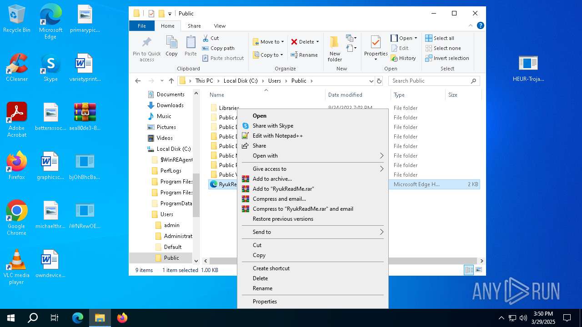Switch to Large icons view in status bar
Image resolution: width=582 pixels, height=327 pixels.
[478, 270]
